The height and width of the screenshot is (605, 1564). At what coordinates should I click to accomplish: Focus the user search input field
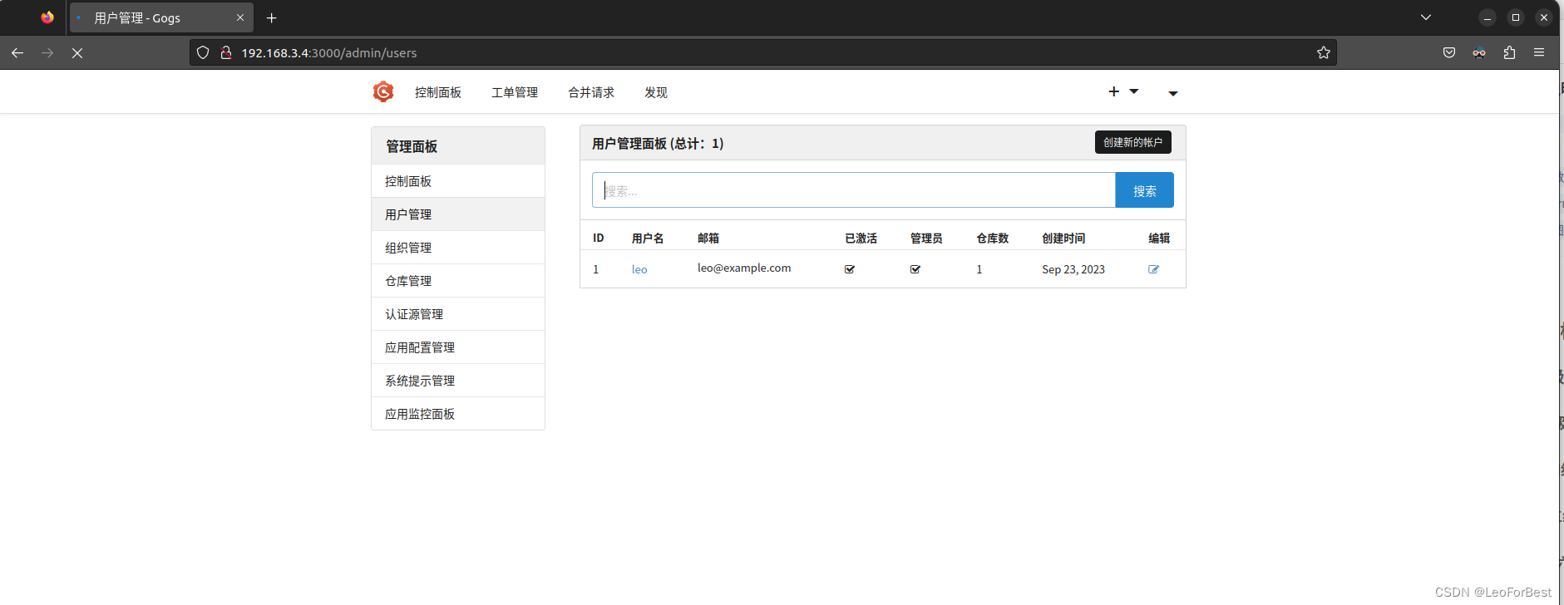[x=853, y=190]
